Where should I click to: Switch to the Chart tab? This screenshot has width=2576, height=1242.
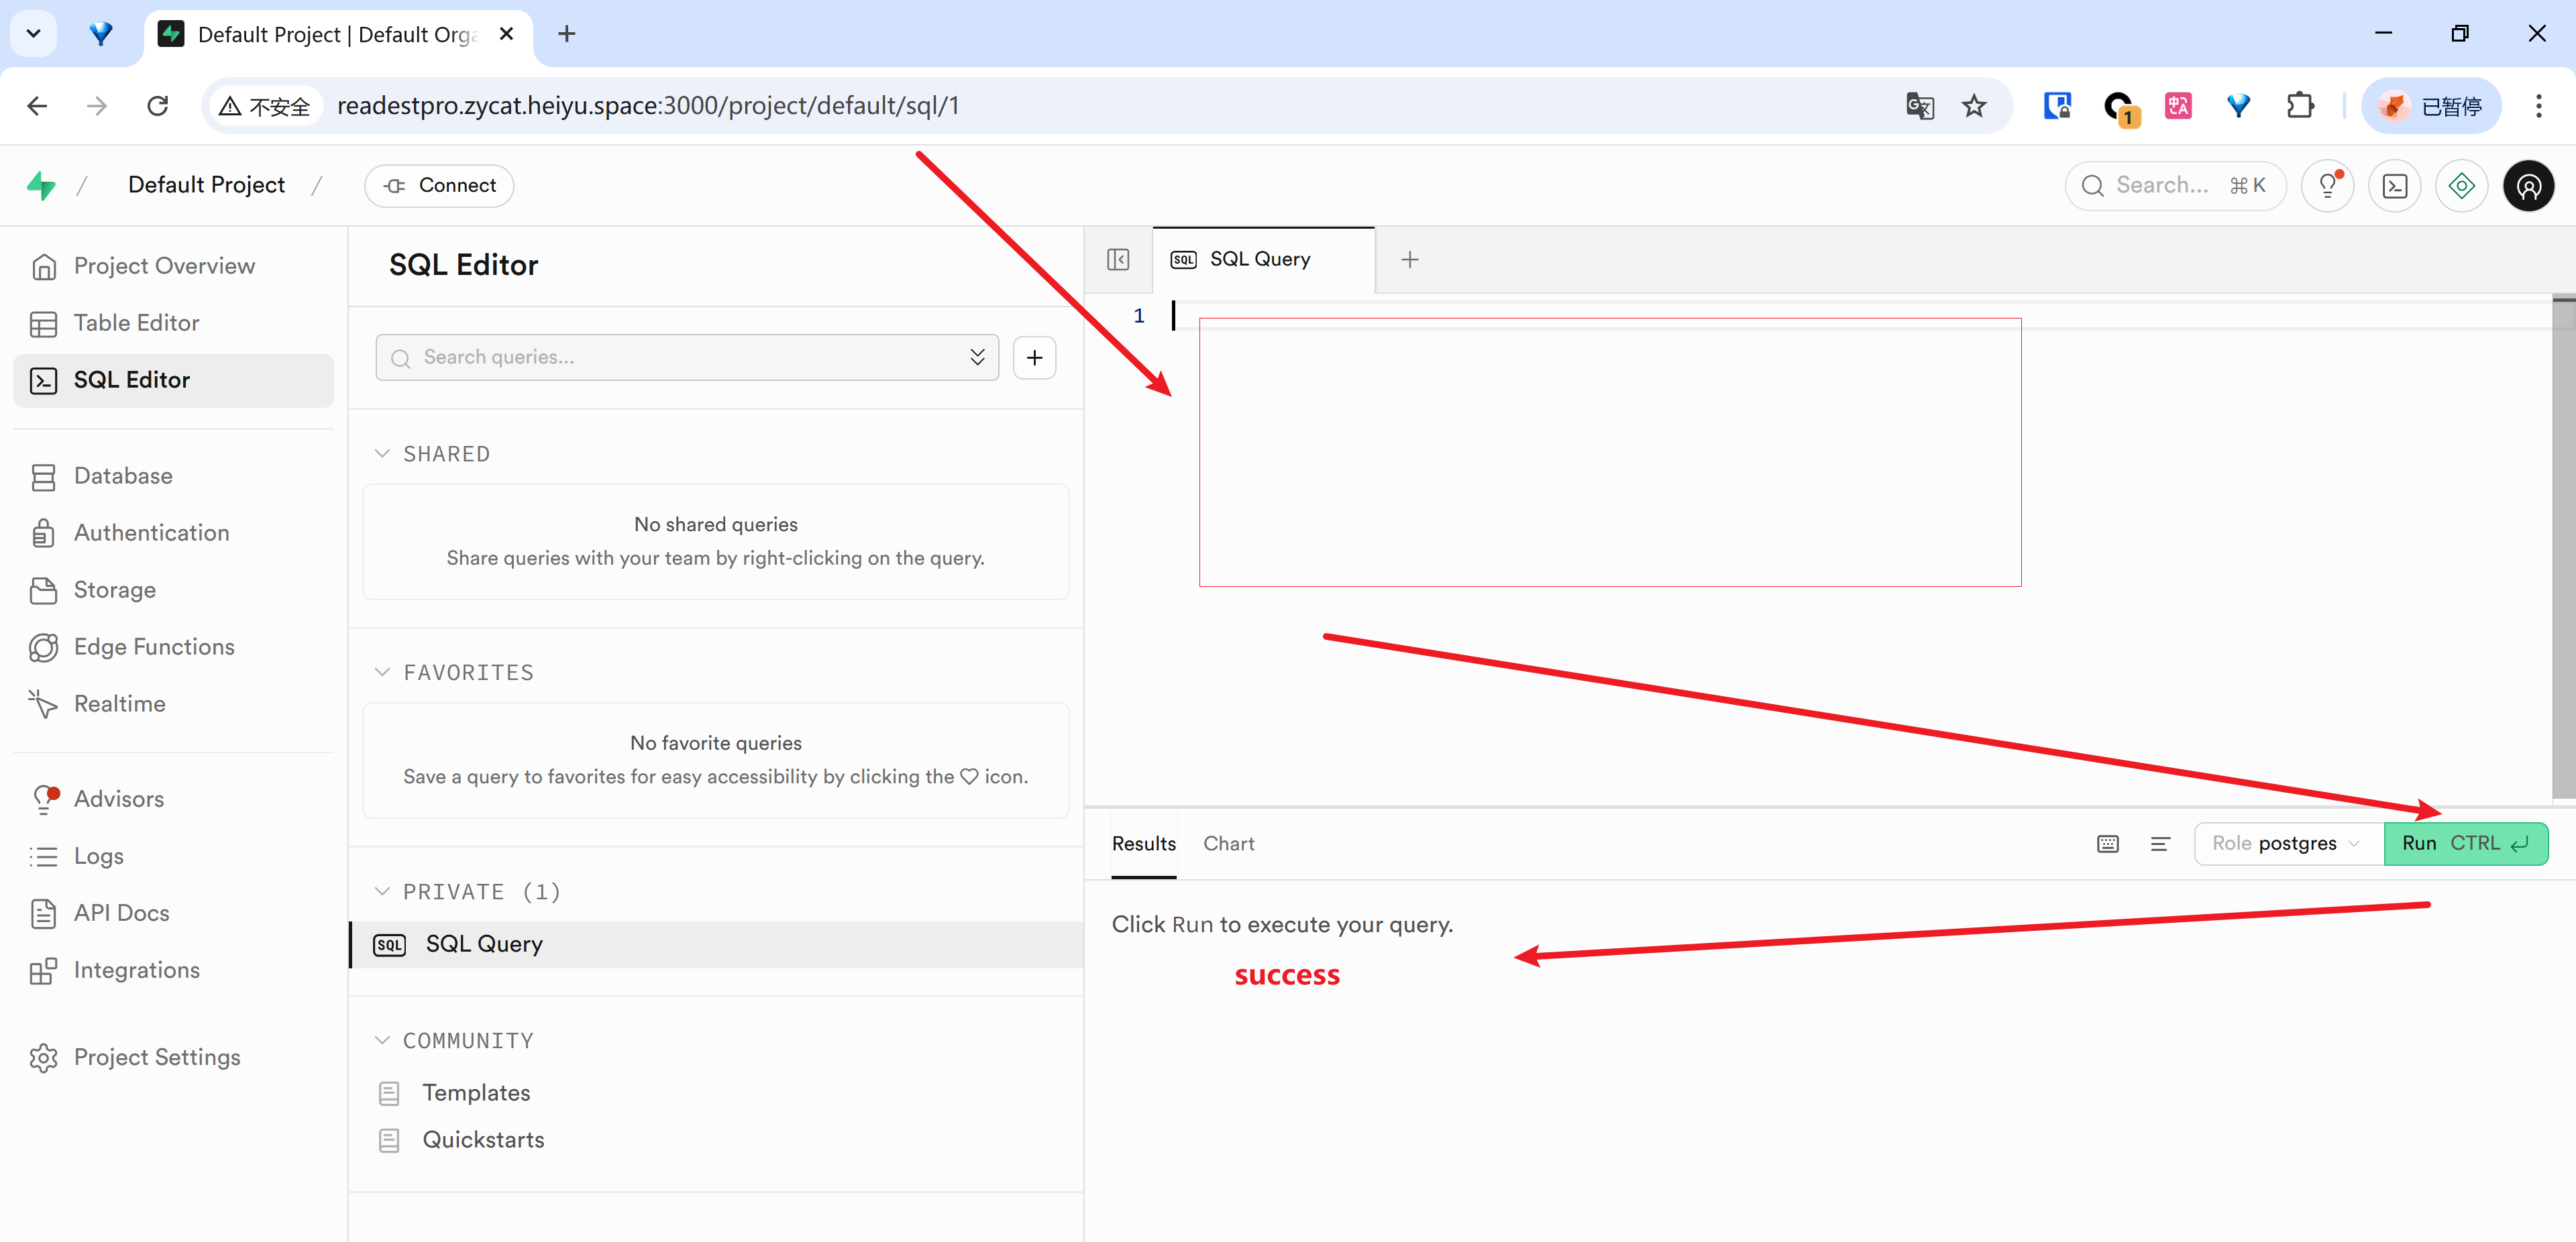point(1229,844)
